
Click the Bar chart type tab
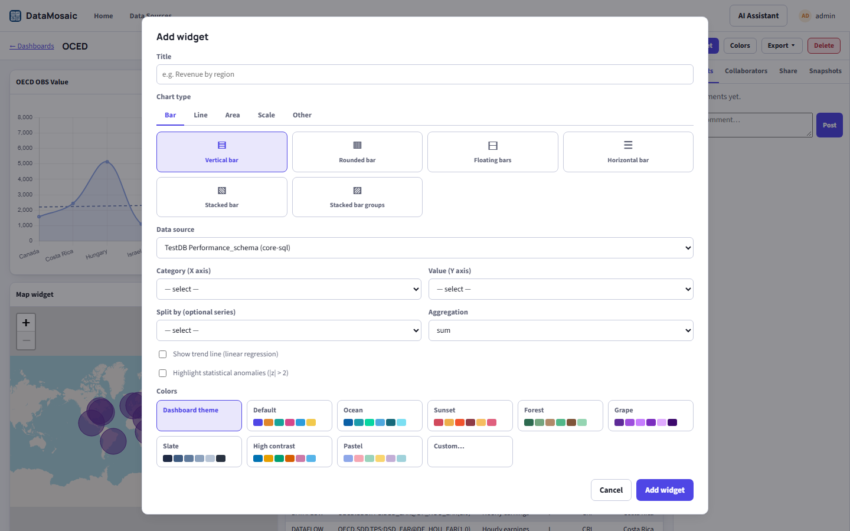tap(171, 115)
